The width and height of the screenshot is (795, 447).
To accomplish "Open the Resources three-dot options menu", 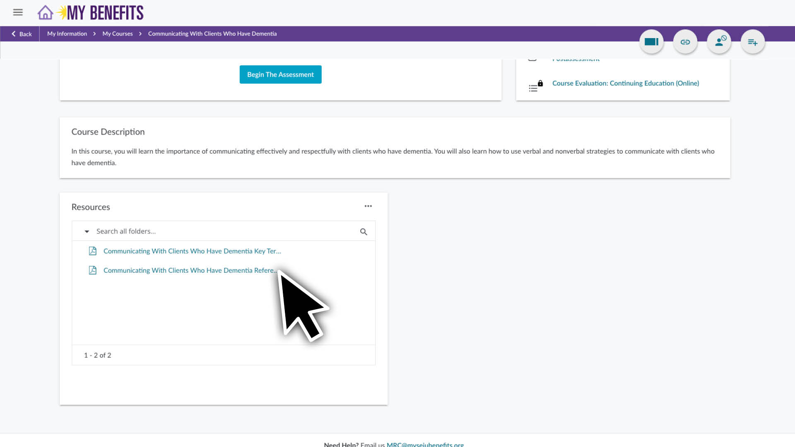I will pyautogui.click(x=368, y=206).
